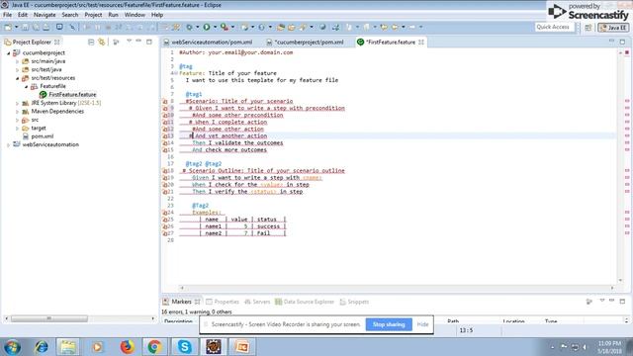
Task: Open Internet Explorer from the taskbar
Action: pos(42,347)
